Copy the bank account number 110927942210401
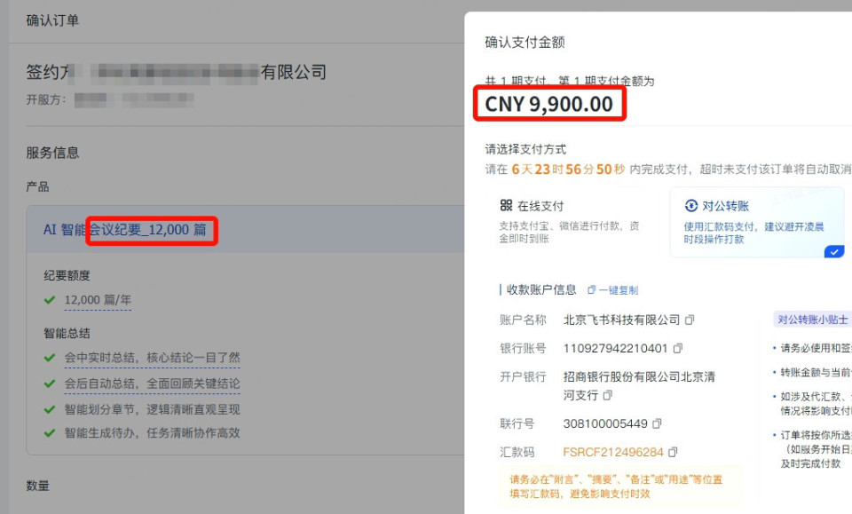Screen dimensions: 852x514 point(677,348)
